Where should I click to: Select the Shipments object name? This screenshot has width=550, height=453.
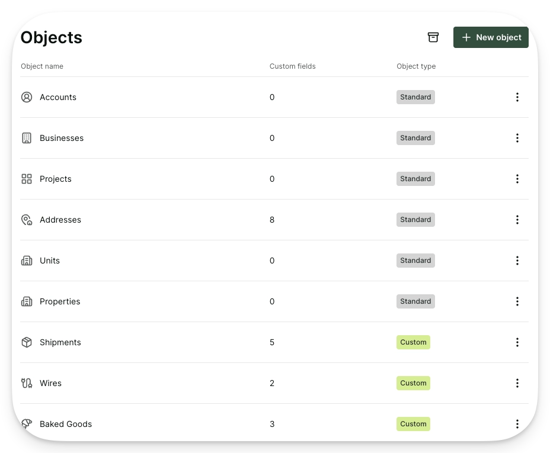(x=60, y=342)
